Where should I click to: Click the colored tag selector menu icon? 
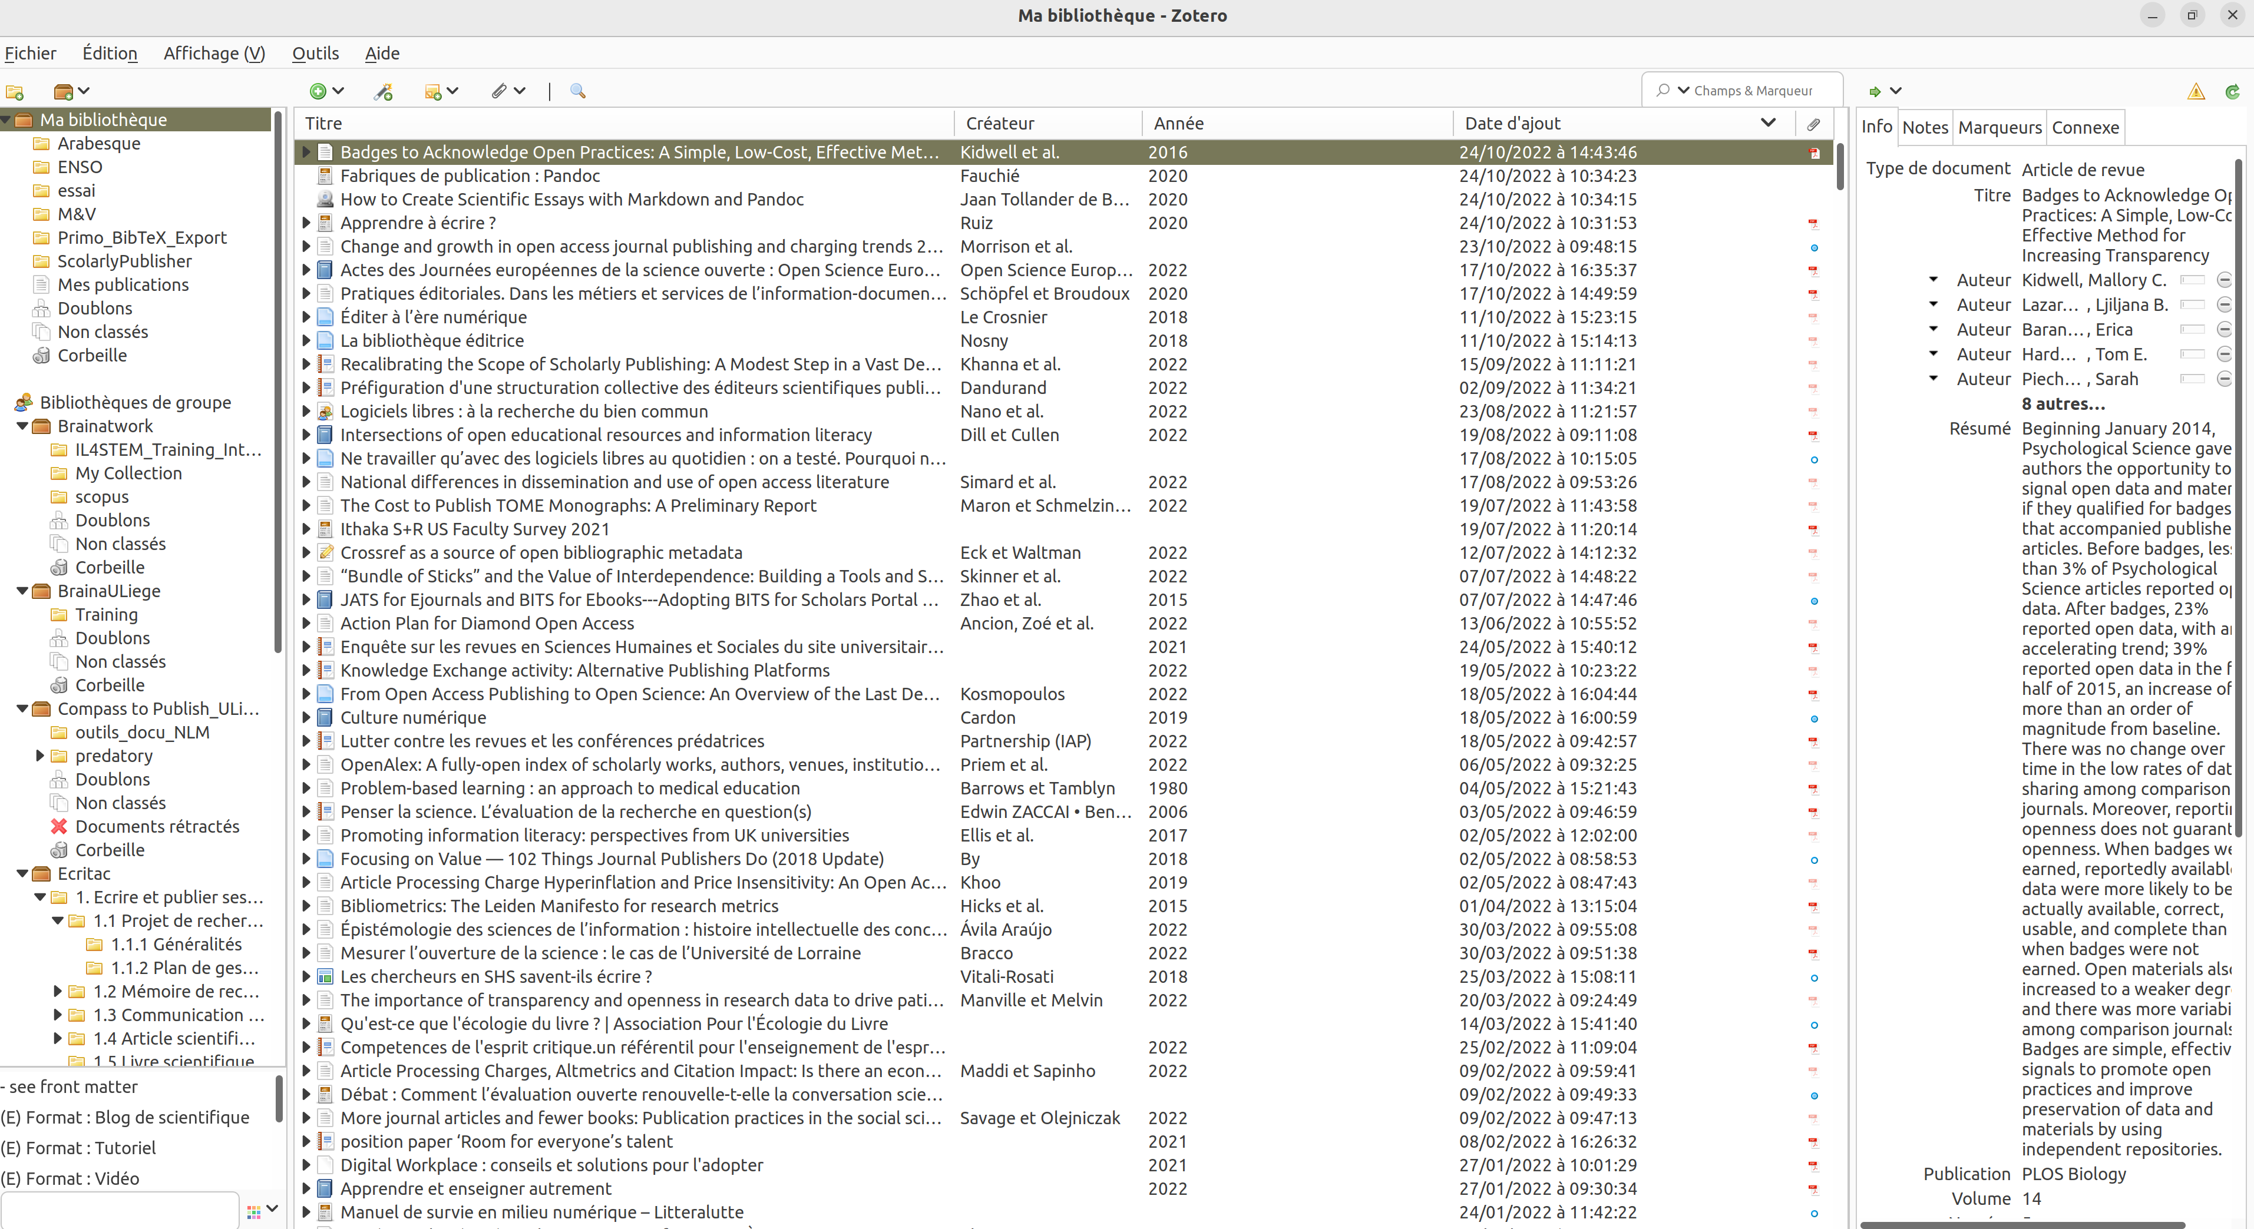(x=254, y=1211)
